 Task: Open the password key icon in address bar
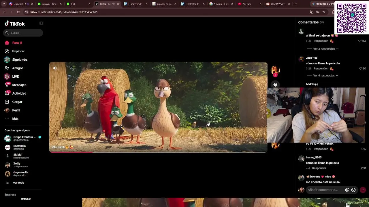[318, 12]
